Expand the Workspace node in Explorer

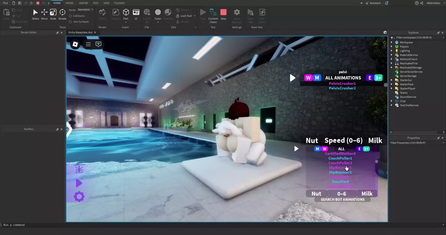(x=392, y=42)
